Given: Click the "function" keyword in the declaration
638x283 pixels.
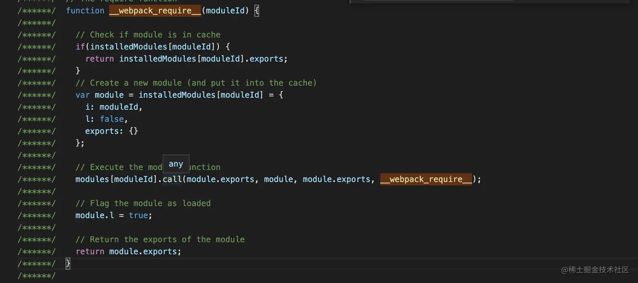Looking at the screenshot, I should click(85, 11).
